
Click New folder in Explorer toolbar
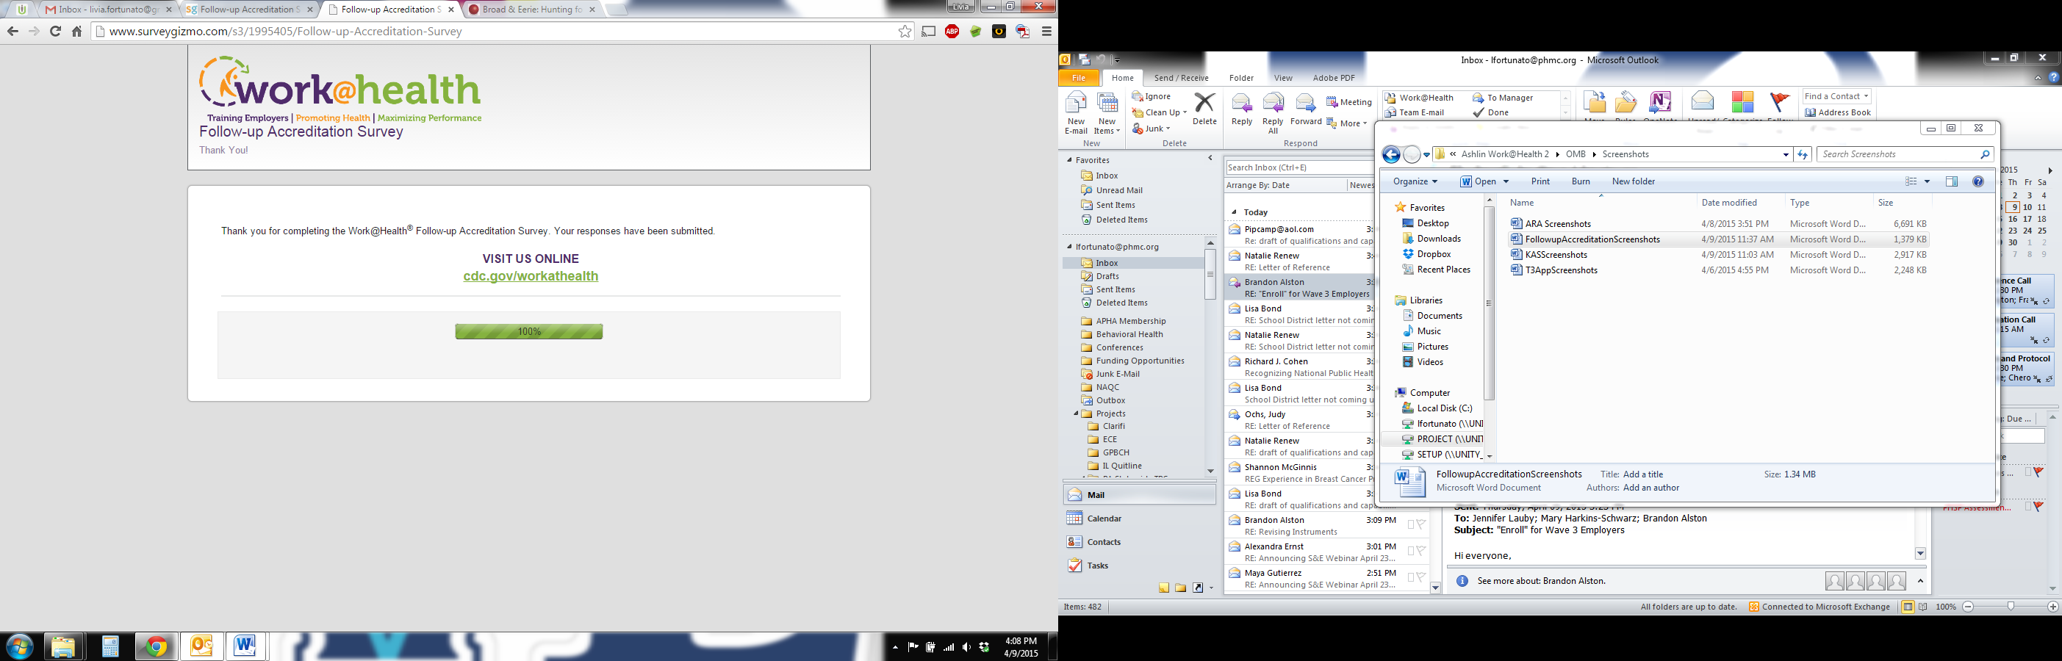[1633, 181]
